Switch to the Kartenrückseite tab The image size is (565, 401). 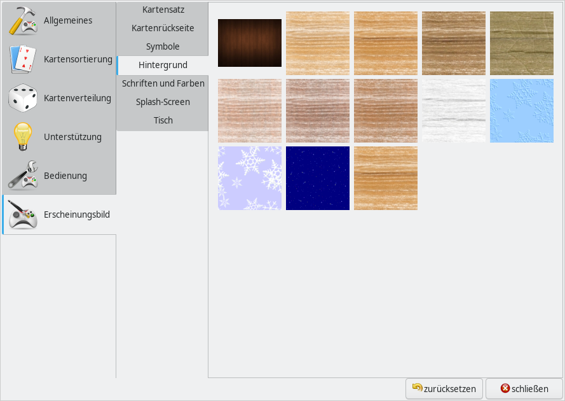click(x=163, y=29)
